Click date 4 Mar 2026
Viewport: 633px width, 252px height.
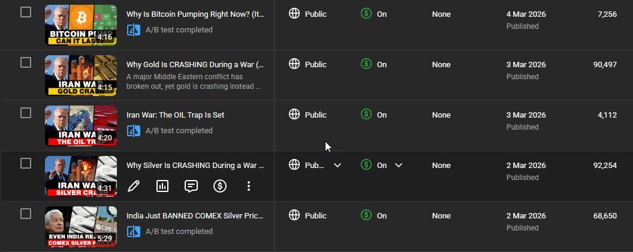pyautogui.click(x=526, y=14)
